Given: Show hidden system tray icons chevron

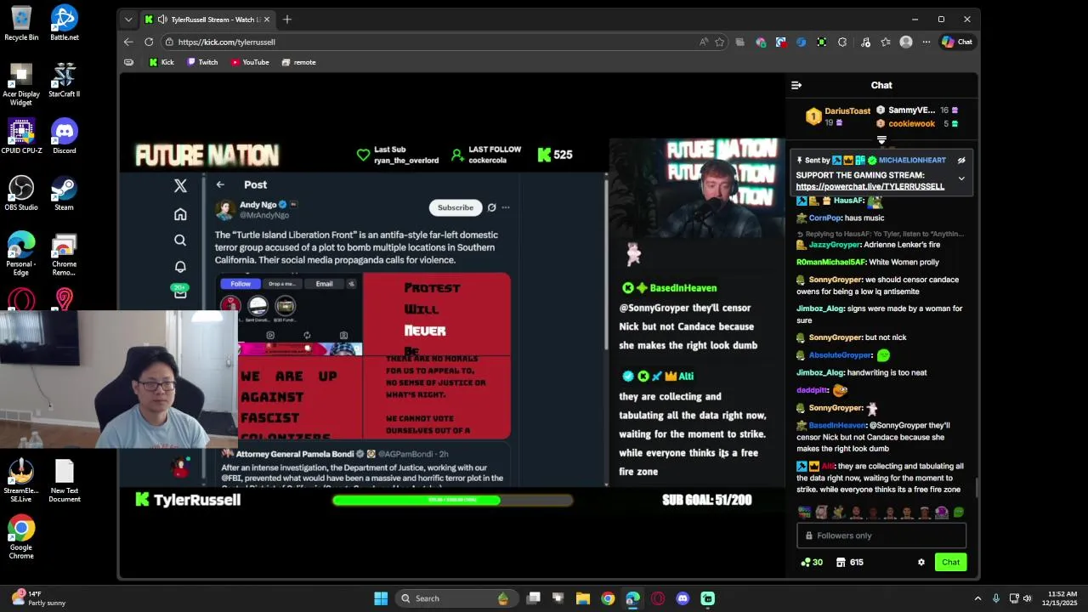Looking at the screenshot, I should tap(977, 598).
